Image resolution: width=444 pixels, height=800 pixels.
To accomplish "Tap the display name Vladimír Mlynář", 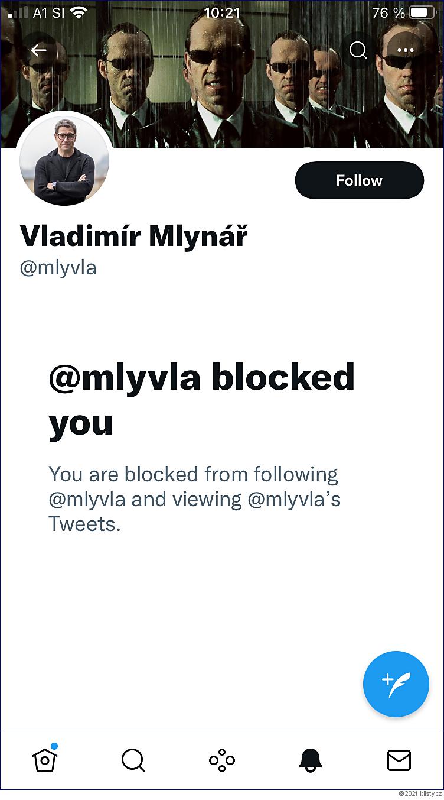I will (134, 235).
